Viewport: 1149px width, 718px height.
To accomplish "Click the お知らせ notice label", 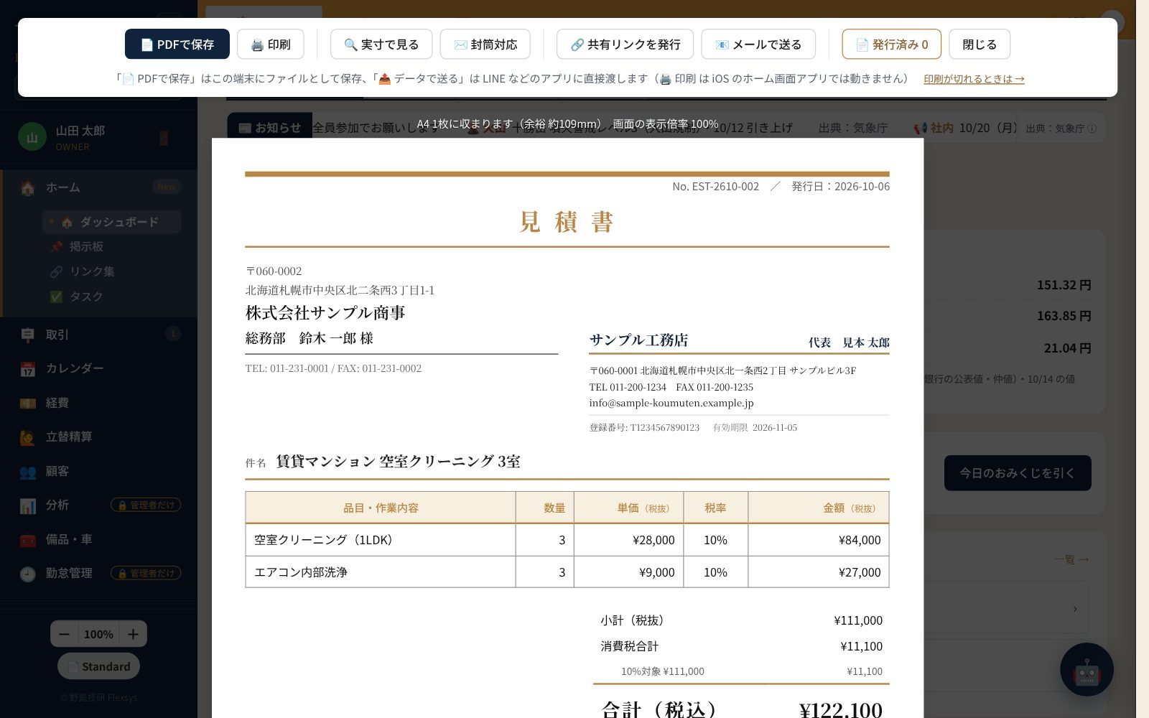I will (x=270, y=128).
